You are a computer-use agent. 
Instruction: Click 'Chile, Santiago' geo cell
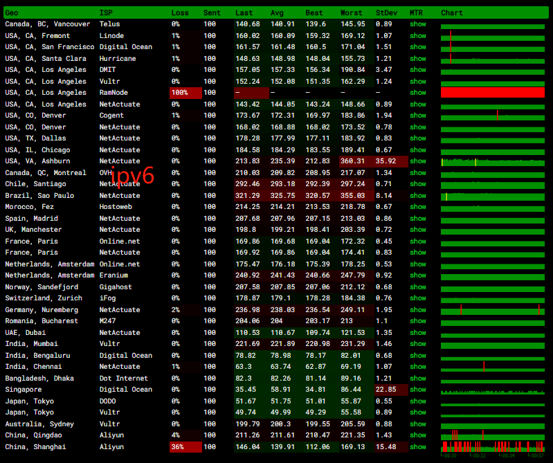35,183
